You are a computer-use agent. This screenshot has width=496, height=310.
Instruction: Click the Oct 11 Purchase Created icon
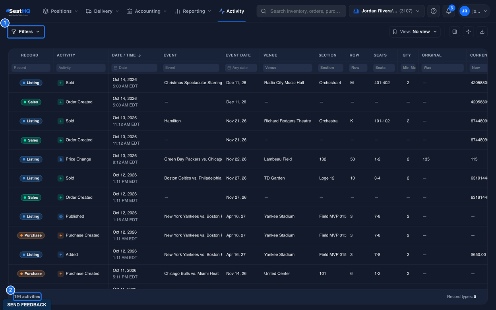pos(60,273)
